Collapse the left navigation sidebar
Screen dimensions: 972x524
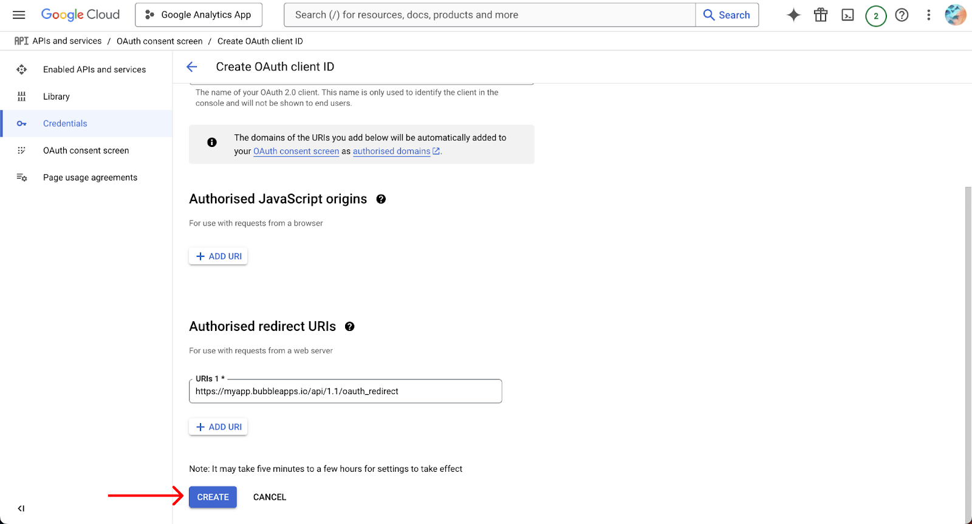[21, 508]
